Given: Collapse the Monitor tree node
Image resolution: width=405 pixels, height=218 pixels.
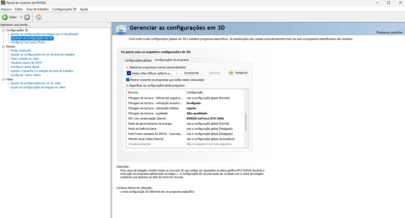Looking at the screenshot, I should pyautogui.click(x=4, y=47).
